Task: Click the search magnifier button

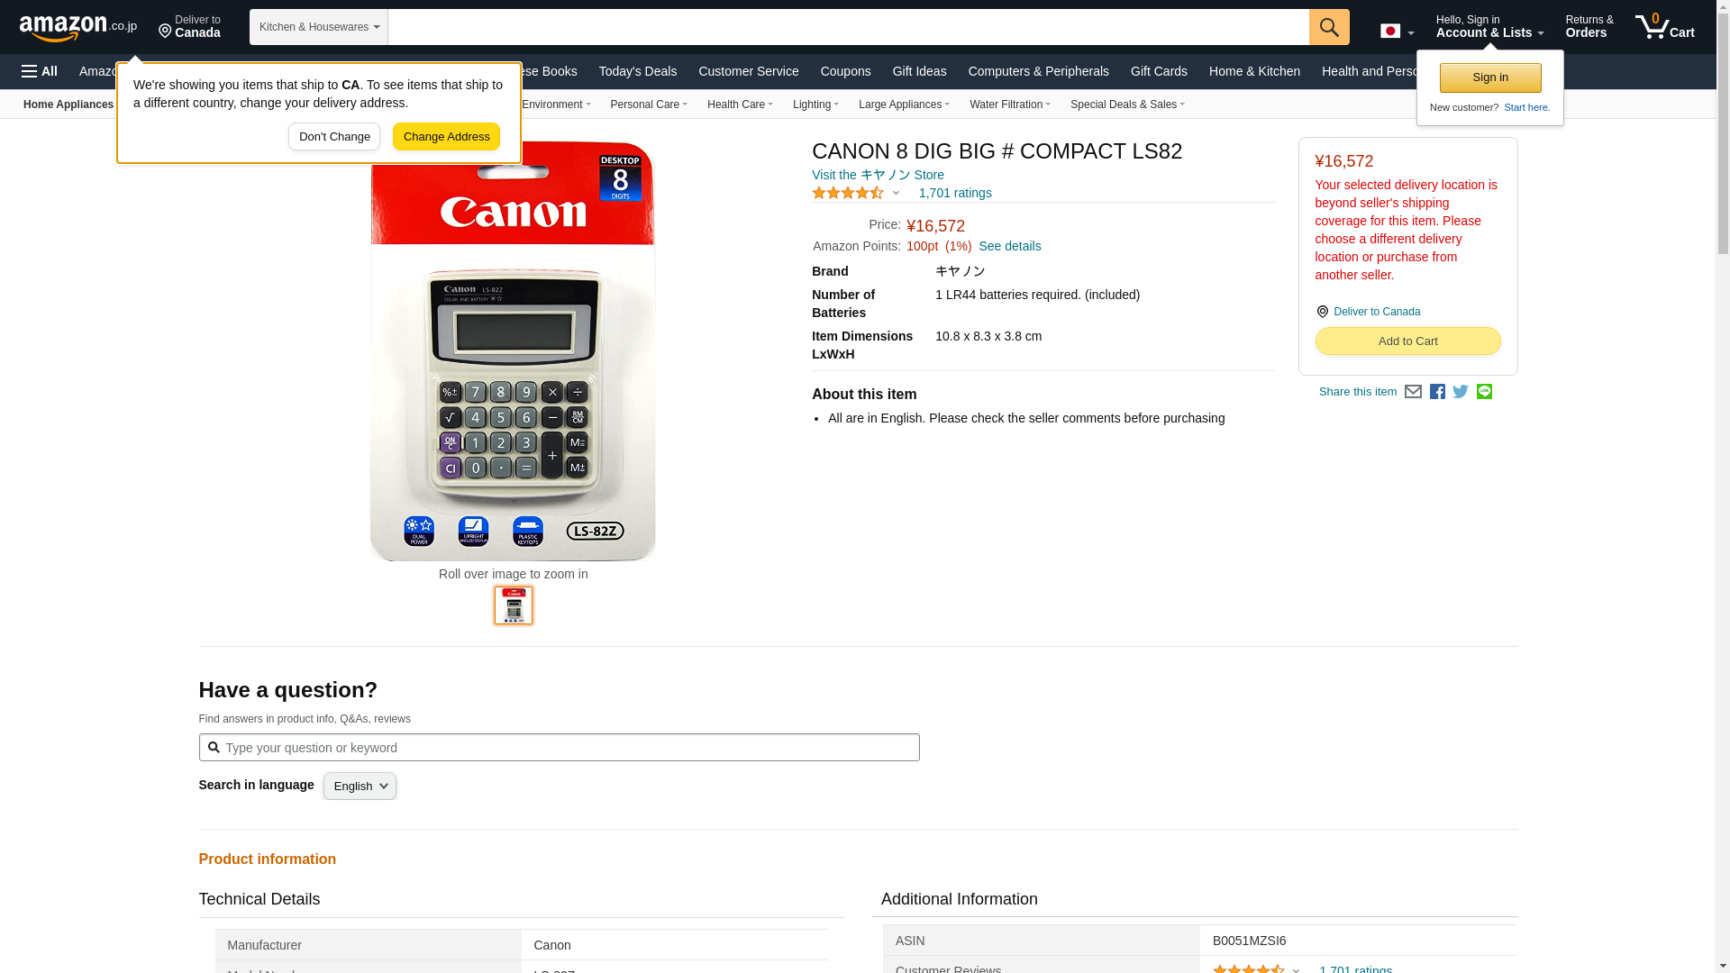Action: 1329,27
